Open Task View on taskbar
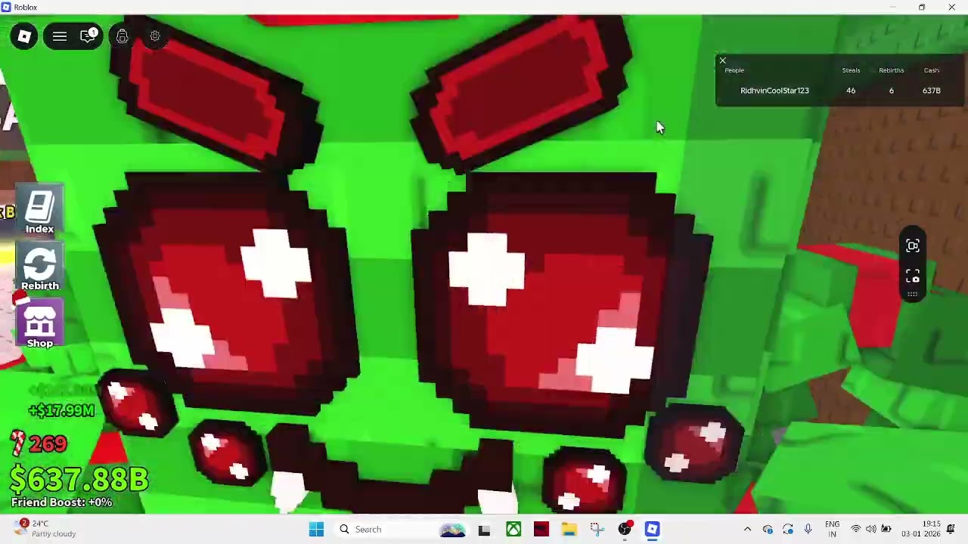The image size is (968, 544). [x=484, y=530]
